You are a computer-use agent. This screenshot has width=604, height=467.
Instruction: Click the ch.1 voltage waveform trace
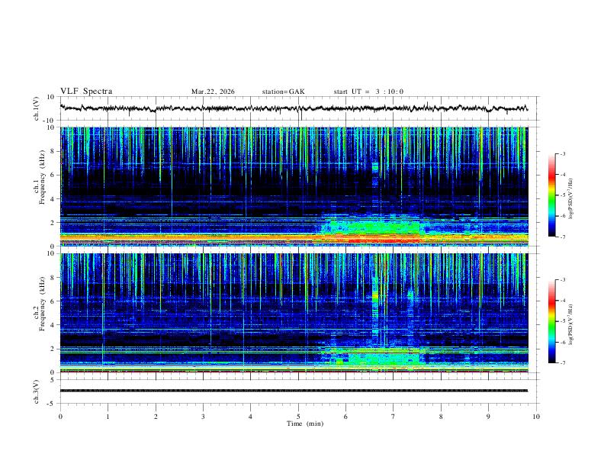294,108
